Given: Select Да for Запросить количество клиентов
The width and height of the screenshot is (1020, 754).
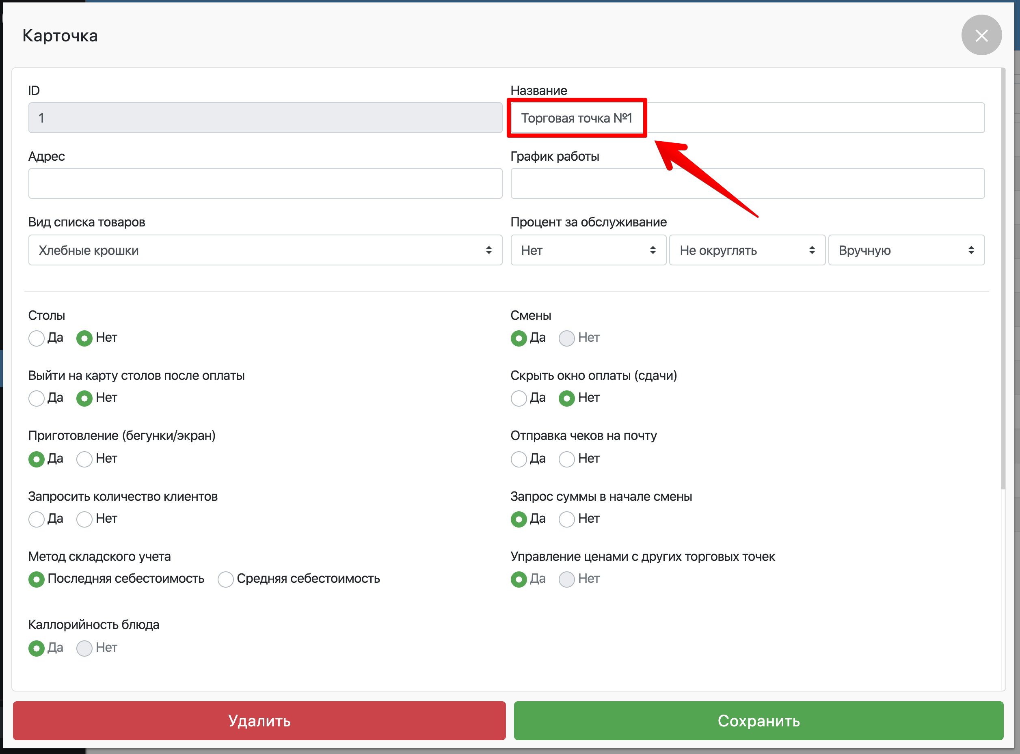Looking at the screenshot, I should pyautogui.click(x=37, y=519).
